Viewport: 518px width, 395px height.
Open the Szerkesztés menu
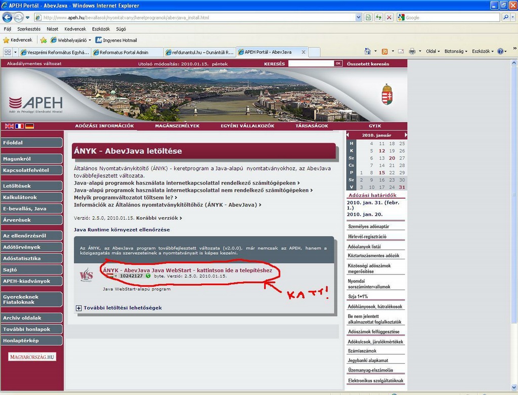click(29, 29)
